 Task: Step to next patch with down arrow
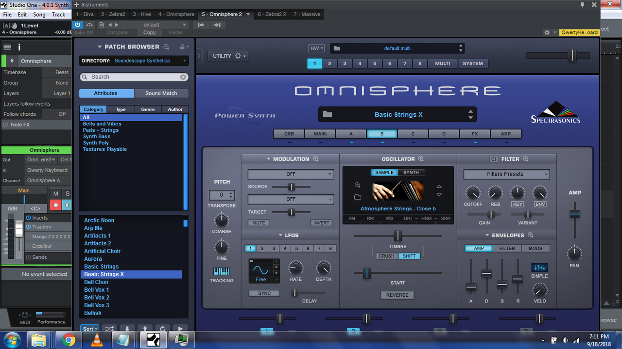click(127, 329)
